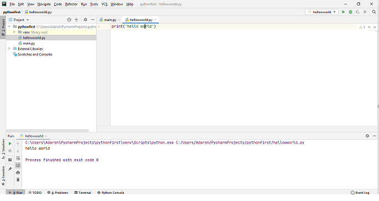Click the helloworld.py breadcrumb
This screenshot has height=201, width=379.
tap(38, 12)
